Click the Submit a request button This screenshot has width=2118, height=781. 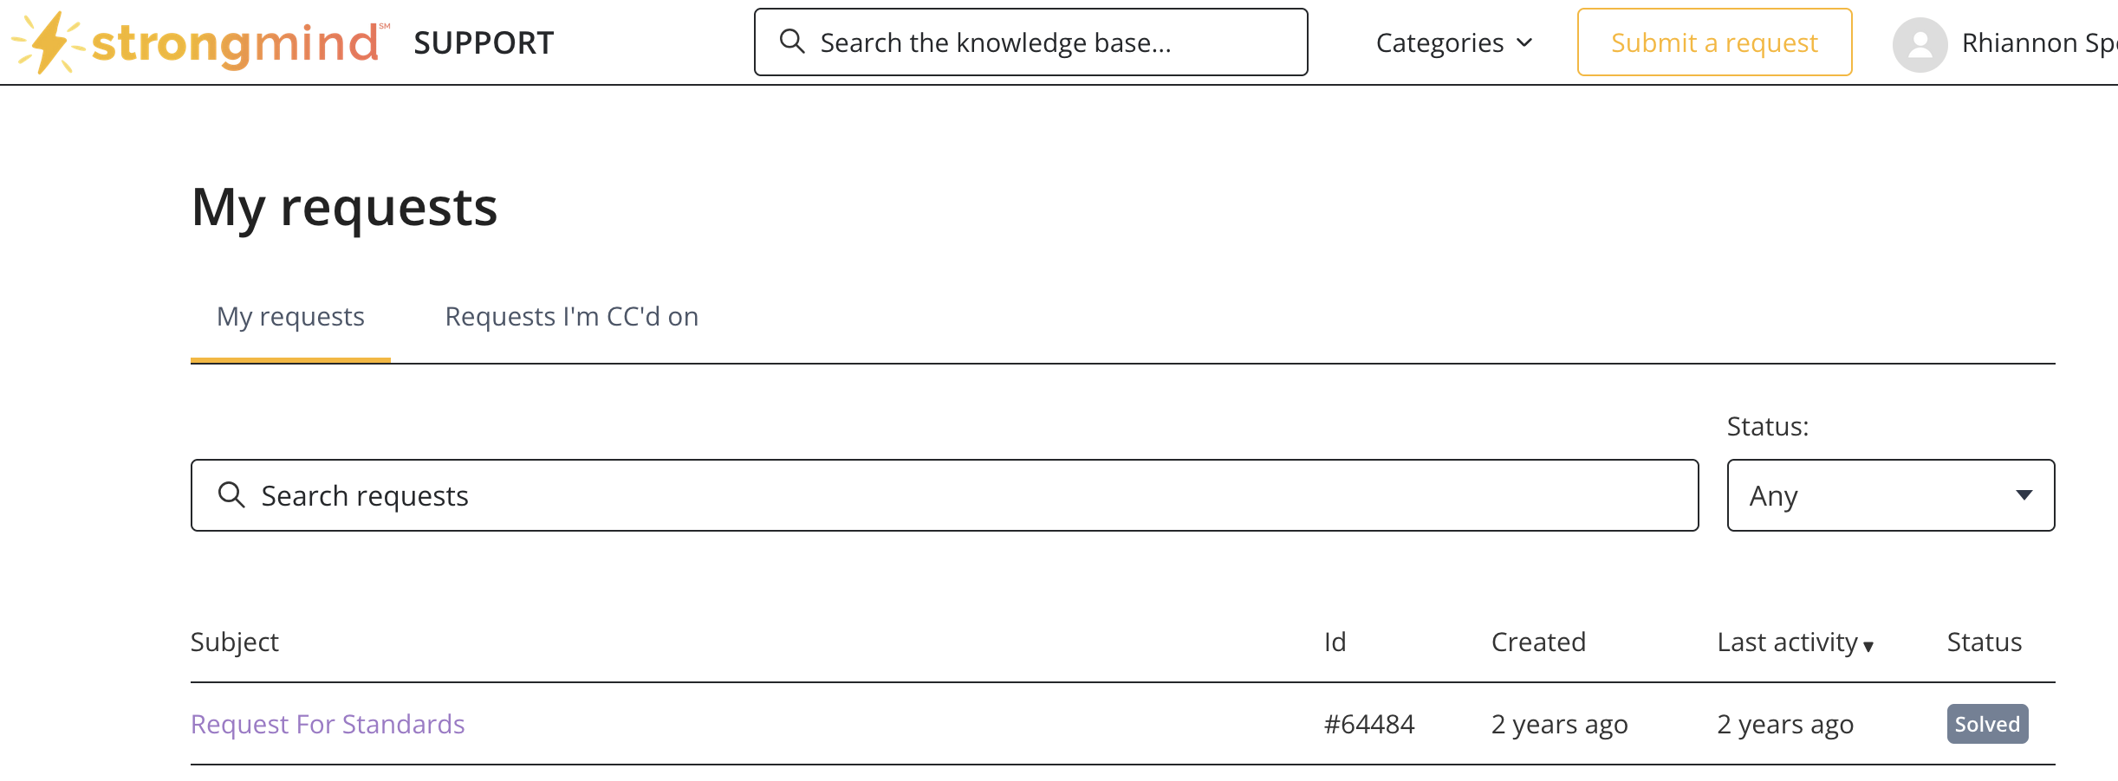1713,42
